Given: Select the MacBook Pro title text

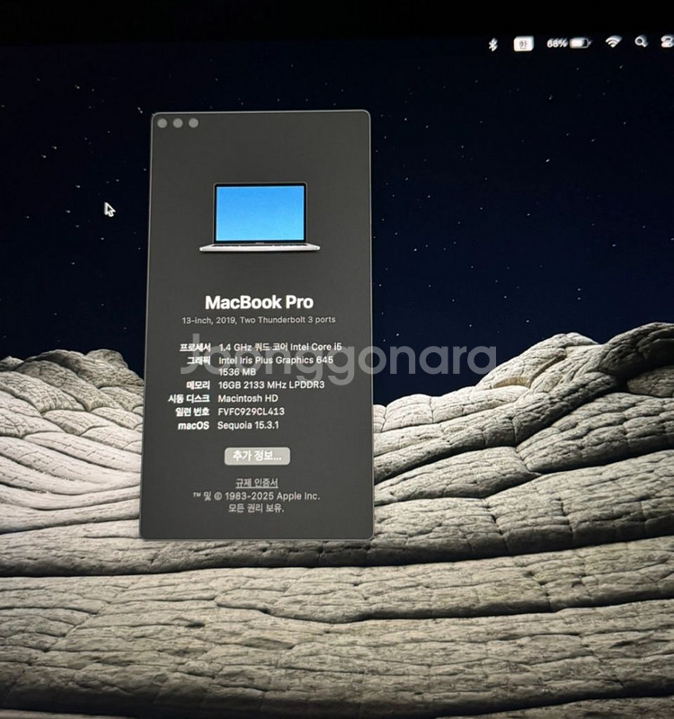Looking at the screenshot, I should (x=259, y=302).
